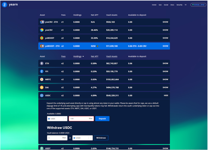Show the YFI vault details
Image resolution: width=208 pixels, height=150 pixels.
(165, 71)
